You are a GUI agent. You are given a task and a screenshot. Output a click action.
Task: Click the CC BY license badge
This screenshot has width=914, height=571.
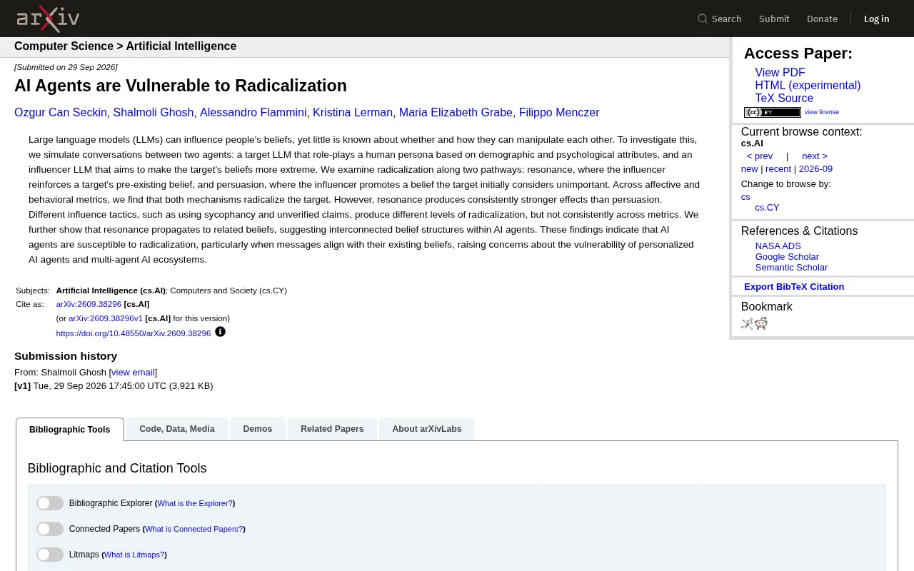pyautogui.click(x=773, y=112)
